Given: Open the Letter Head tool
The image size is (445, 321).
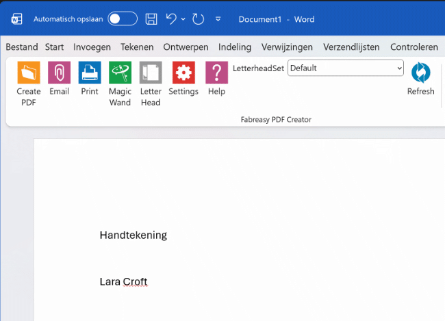Looking at the screenshot, I should [x=151, y=73].
